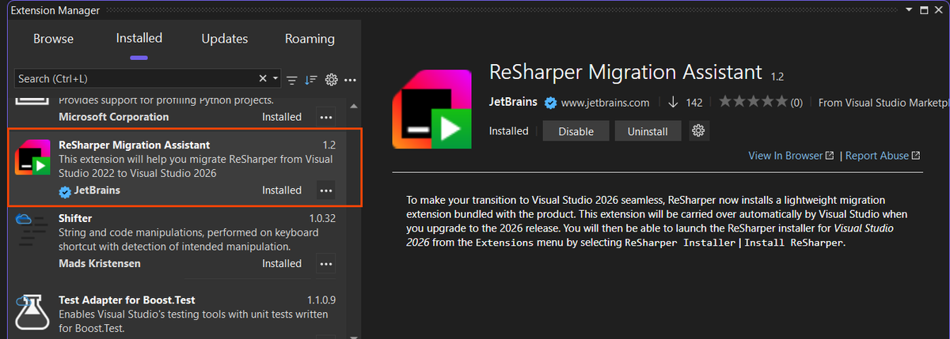Click the Boost.Test flask icon
Viewport: 950px width, 339px height.
(x=33, y=314)
